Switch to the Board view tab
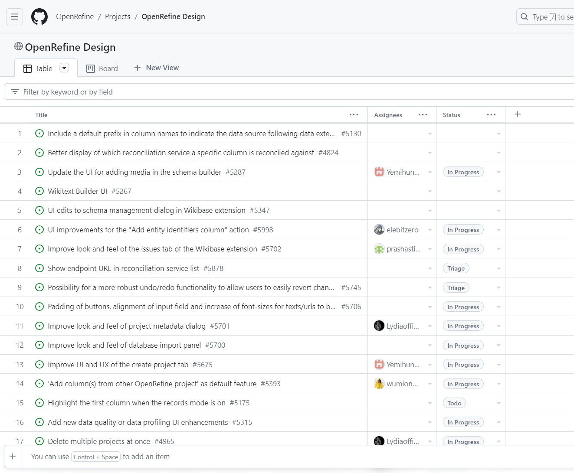 (x=102, y=68)
